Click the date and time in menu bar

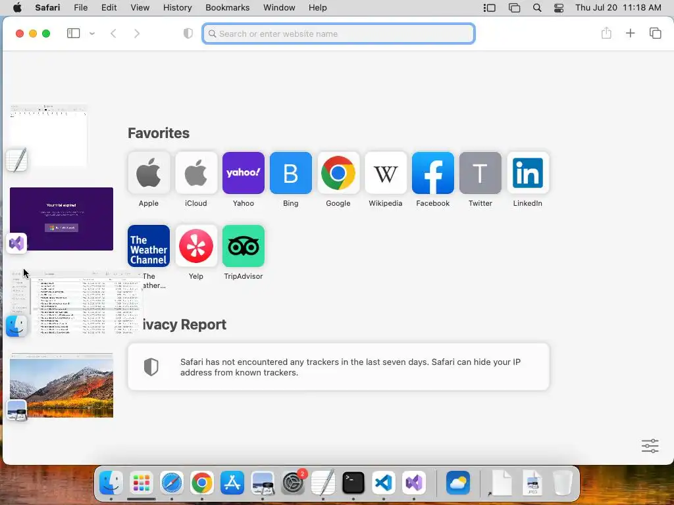tap(618, 7)
